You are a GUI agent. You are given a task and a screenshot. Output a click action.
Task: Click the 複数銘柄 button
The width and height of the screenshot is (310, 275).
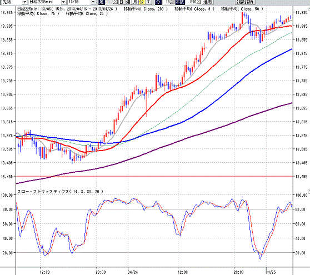click(x=245, y=2)
